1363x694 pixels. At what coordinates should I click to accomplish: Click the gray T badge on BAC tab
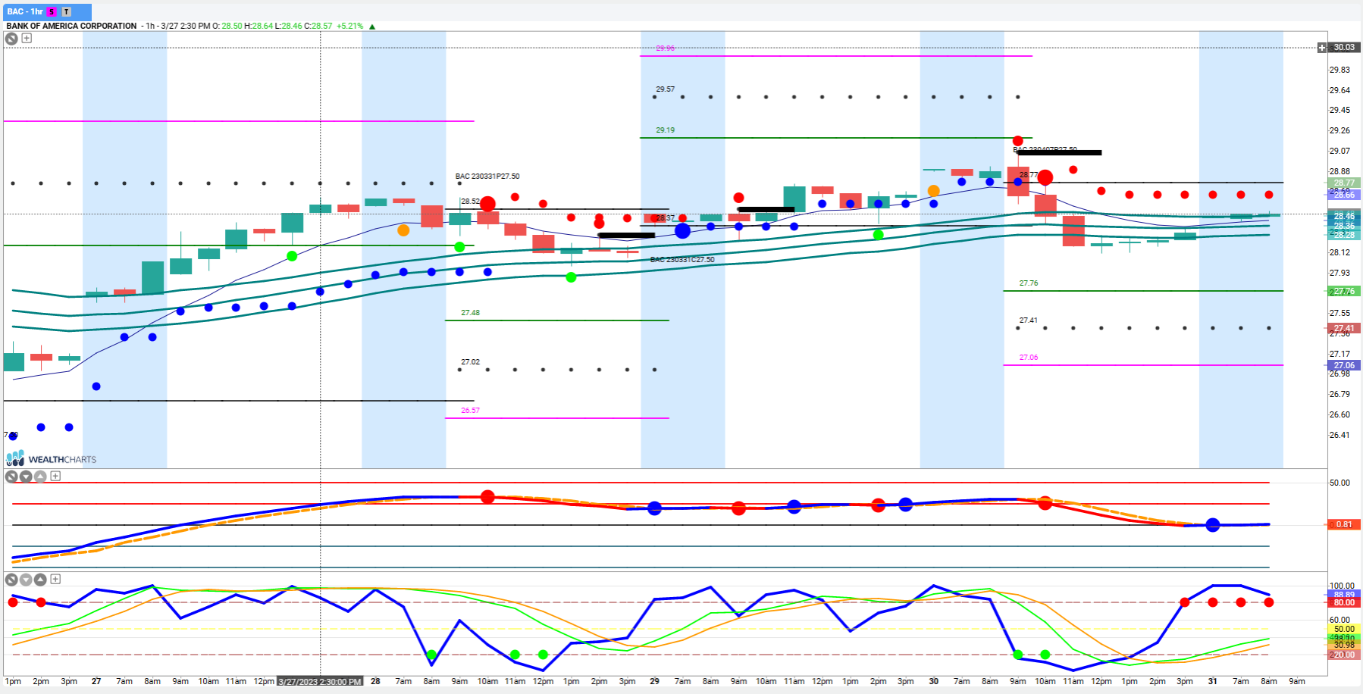[67, 11]
